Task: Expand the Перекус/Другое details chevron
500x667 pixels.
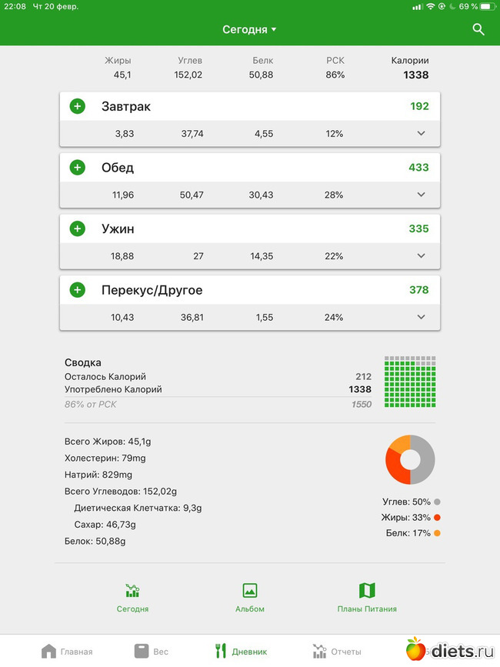Action: pos(421,317)
